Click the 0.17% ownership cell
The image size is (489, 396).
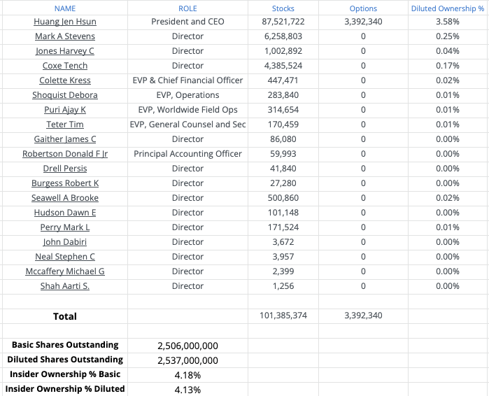pyautogui.click(x=448, y=66)
